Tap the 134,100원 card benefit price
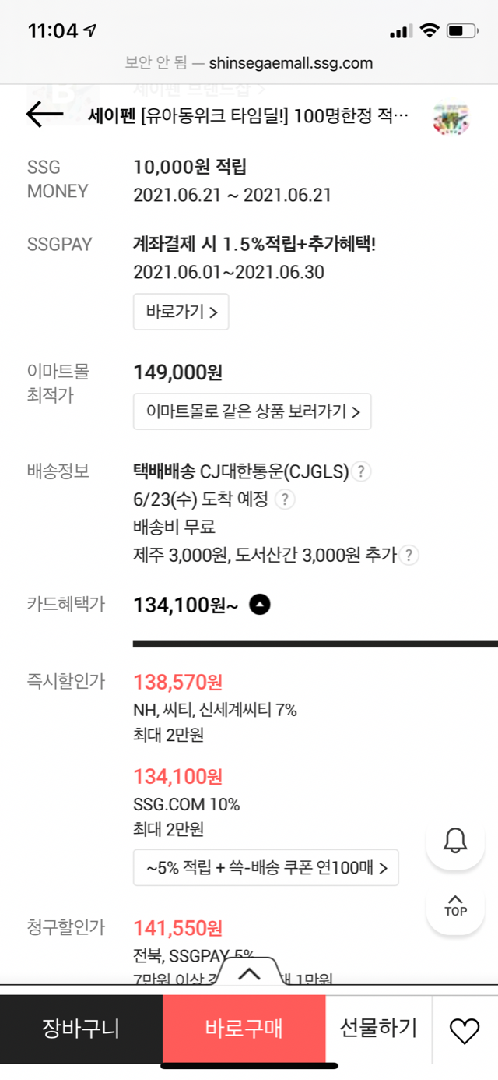 (186, 604)
